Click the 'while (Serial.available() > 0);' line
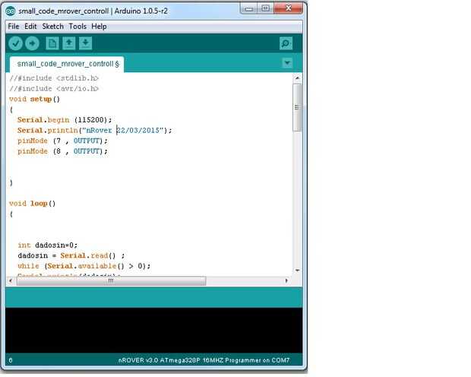The height and width of the screenshot is (377, 471). (84, 266)
